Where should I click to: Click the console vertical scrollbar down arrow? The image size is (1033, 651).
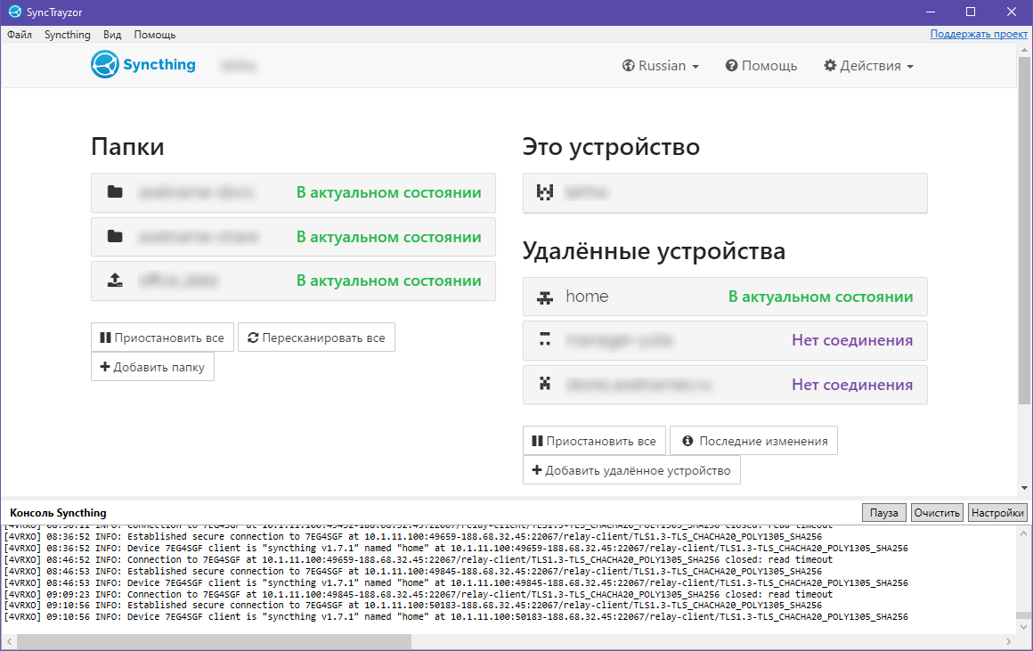(x=1023, y=627)
